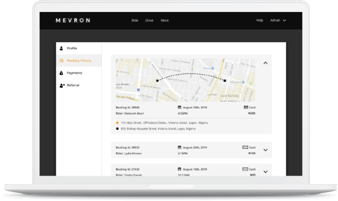Click calendar icon beside August 29th, 2019
The height and width of the screenshot is (201, 338).
[x=179, y=107]
